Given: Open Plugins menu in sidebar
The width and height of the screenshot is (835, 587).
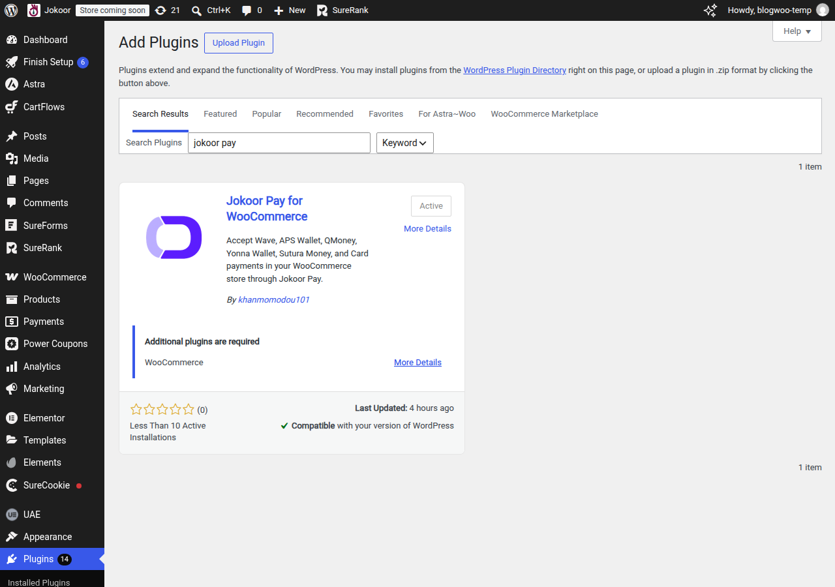Looking at the screenshot, I should pyautogui.click(x=52, y=559).
